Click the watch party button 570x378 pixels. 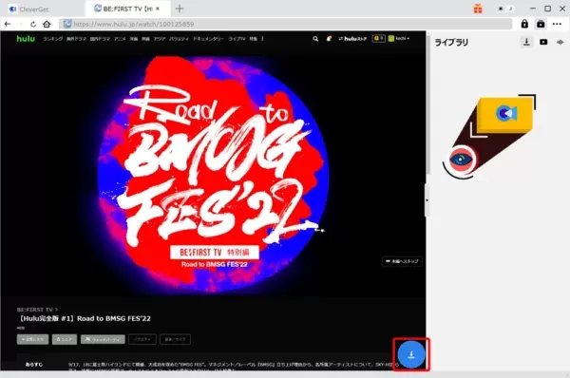click(x=103, y=339)
